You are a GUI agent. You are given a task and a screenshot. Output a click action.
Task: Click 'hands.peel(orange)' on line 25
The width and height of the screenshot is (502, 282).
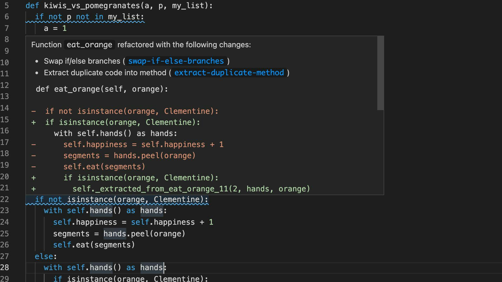(144, 233)
